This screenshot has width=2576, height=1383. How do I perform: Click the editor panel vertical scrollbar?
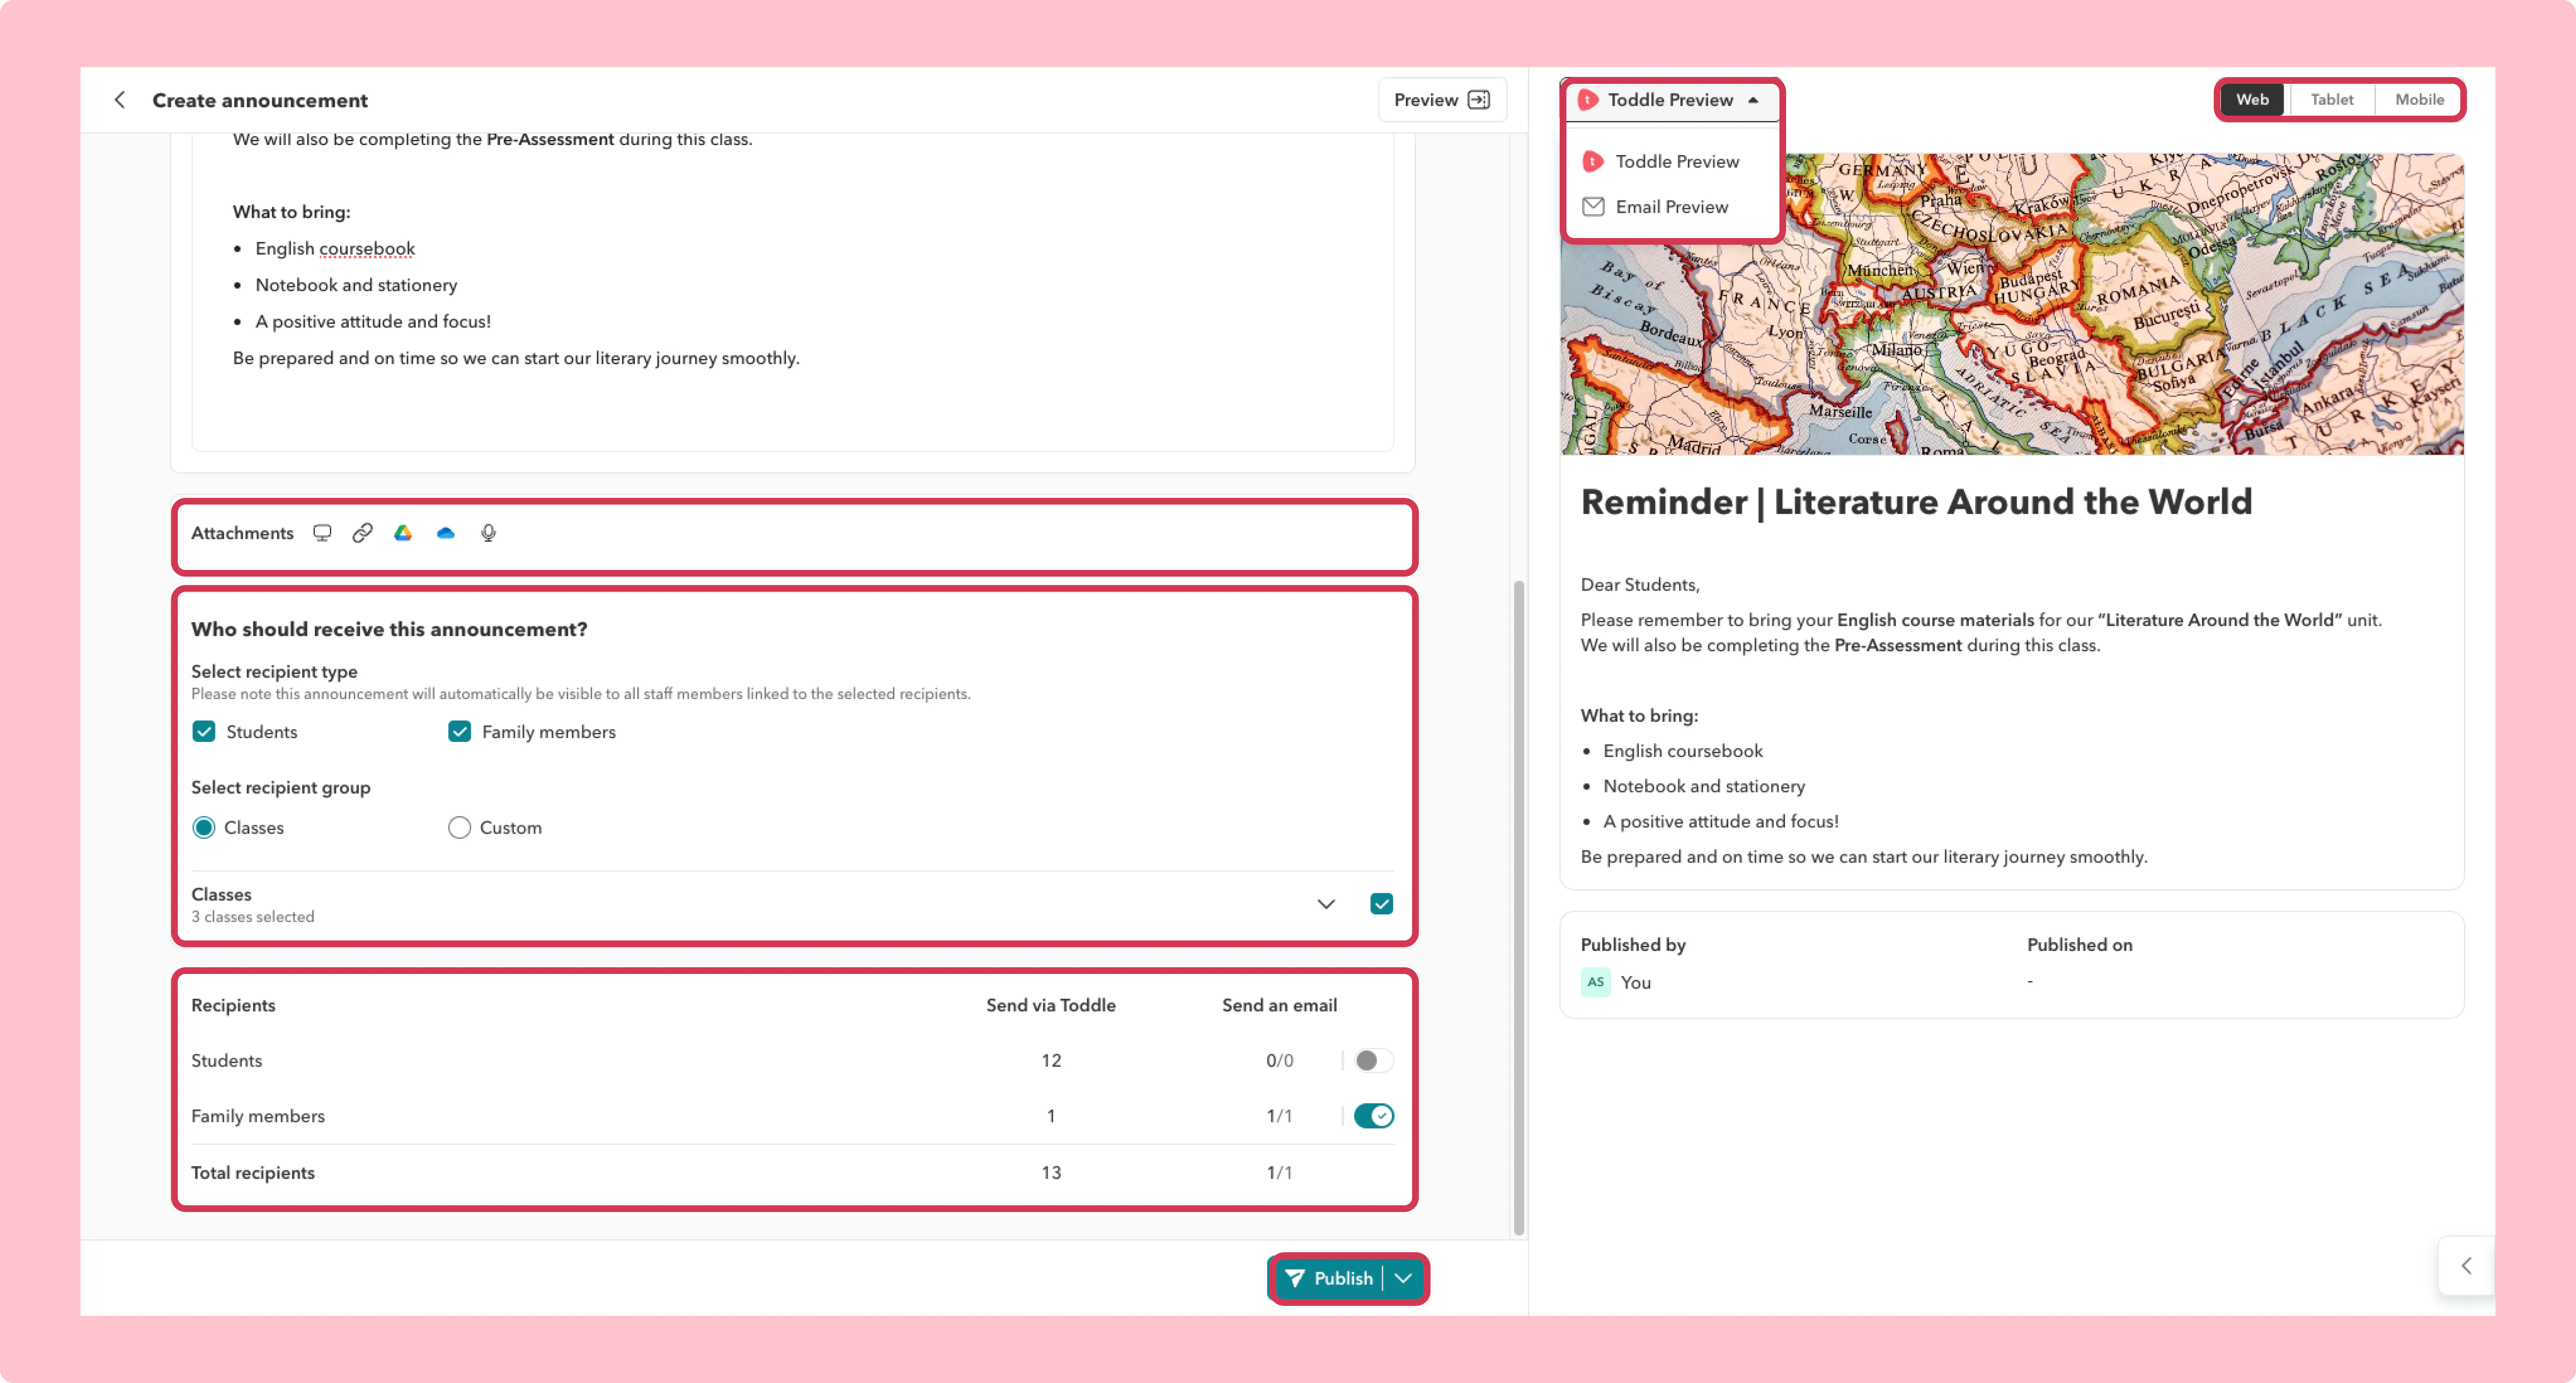point(1518,906)
